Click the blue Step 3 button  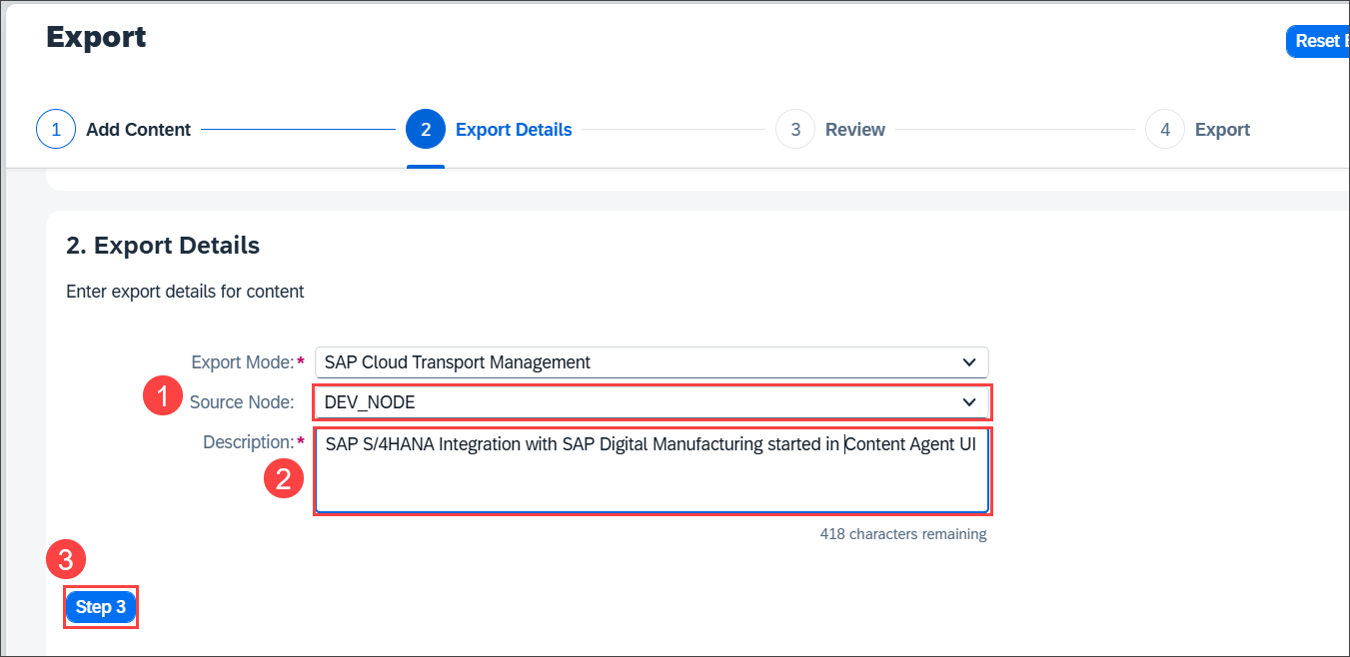[101, 607]
